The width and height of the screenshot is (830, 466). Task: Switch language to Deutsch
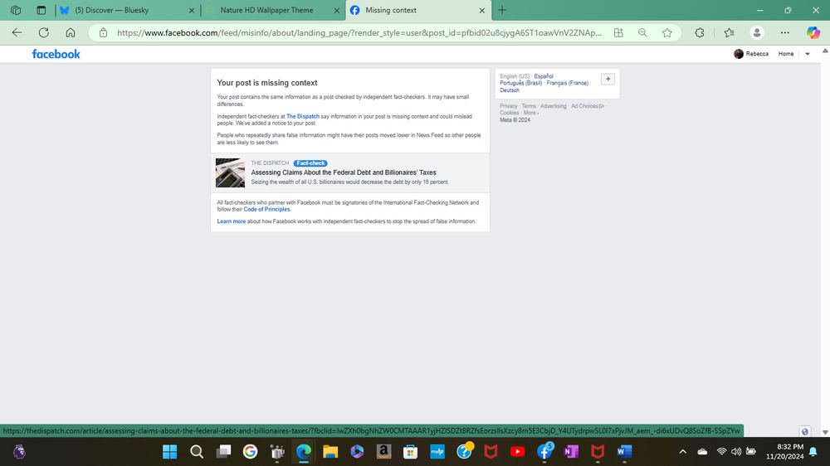click(x=510, y=90)
